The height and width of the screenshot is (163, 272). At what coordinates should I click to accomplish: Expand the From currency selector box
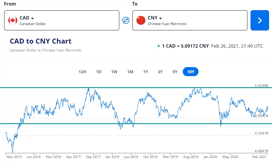point(62,20)
